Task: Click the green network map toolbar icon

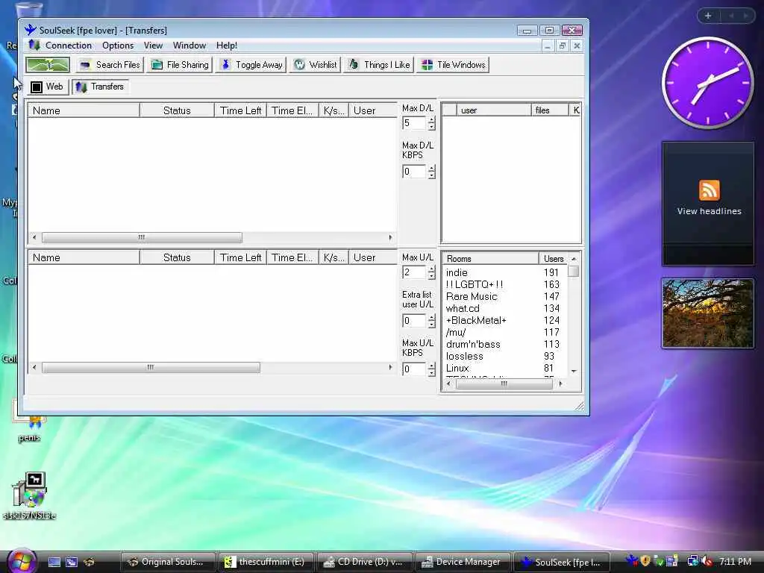Action: pos(48,65)
